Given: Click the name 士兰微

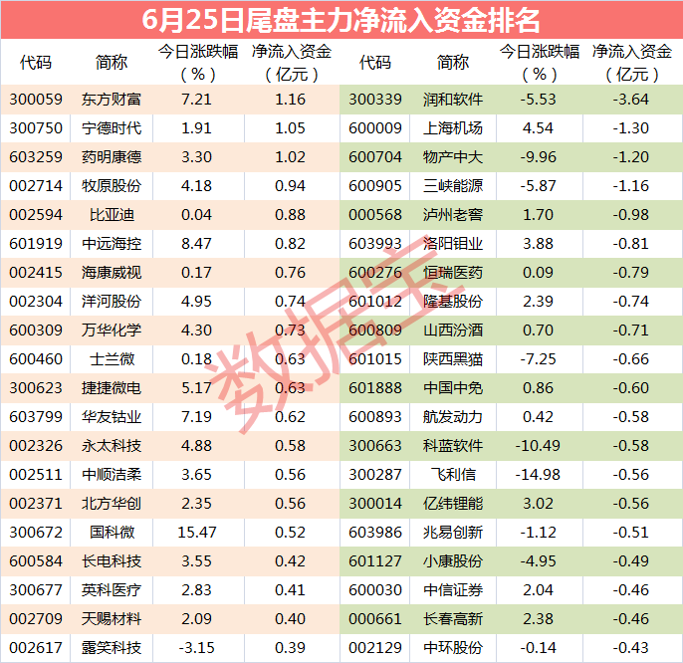Looking at the screenshot, I should (112, 359).
